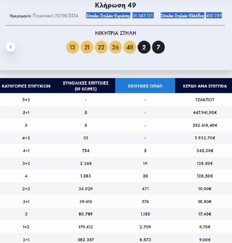Click highlighted value 400.289
The image size is (232, 243).
(x=214, y=16)
